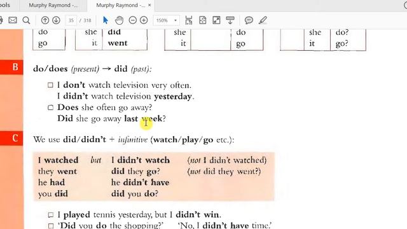Open the search magnifier tool
This screenshot has height=229, width=407.
tap(26, 20)
